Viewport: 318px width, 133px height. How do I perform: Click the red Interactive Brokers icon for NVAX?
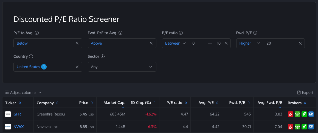(x=291, y=127)
